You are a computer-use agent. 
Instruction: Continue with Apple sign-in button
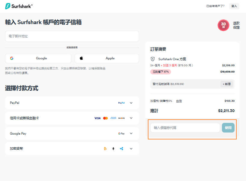[x=107, y=58]
